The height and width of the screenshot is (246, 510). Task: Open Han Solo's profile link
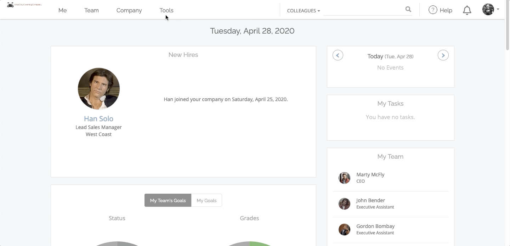98,119
